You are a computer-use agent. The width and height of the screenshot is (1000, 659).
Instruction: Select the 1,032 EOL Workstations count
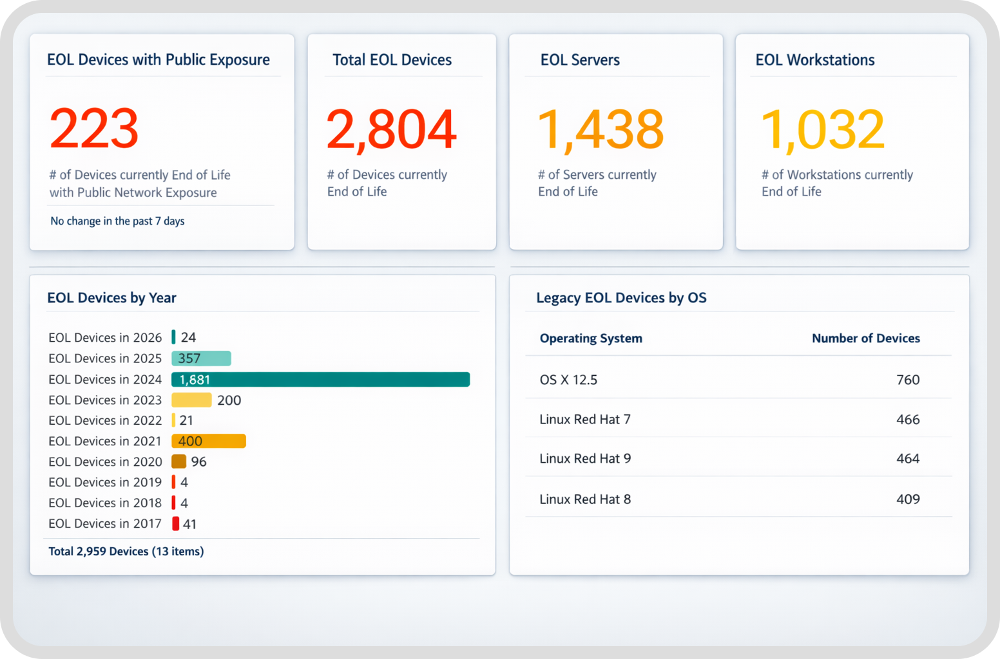(x=823, y=129)
